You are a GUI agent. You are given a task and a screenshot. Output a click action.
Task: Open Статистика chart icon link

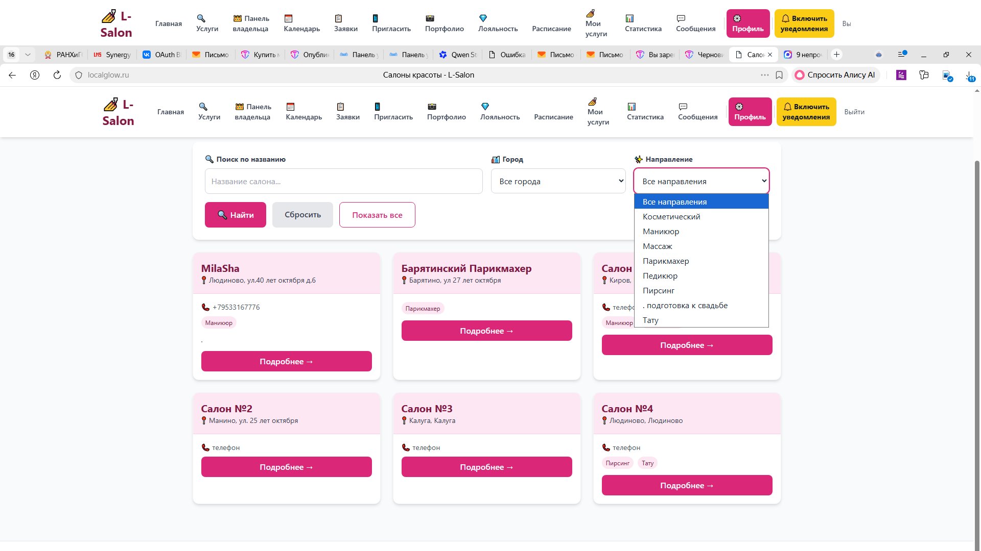645,112
